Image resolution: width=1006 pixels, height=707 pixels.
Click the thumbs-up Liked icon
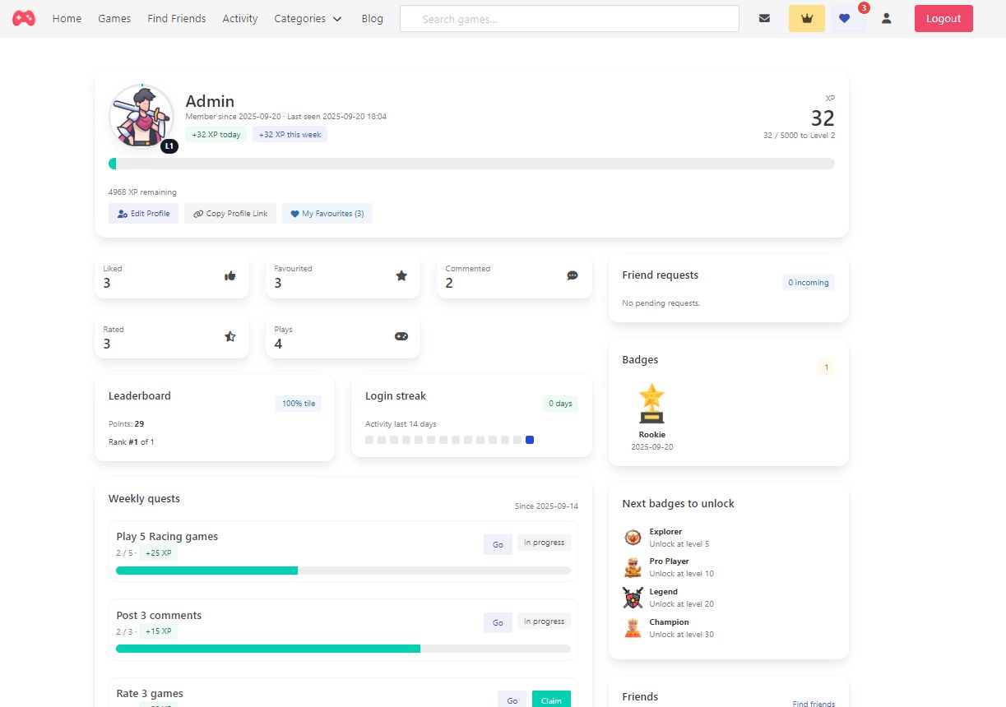(230, 276)
